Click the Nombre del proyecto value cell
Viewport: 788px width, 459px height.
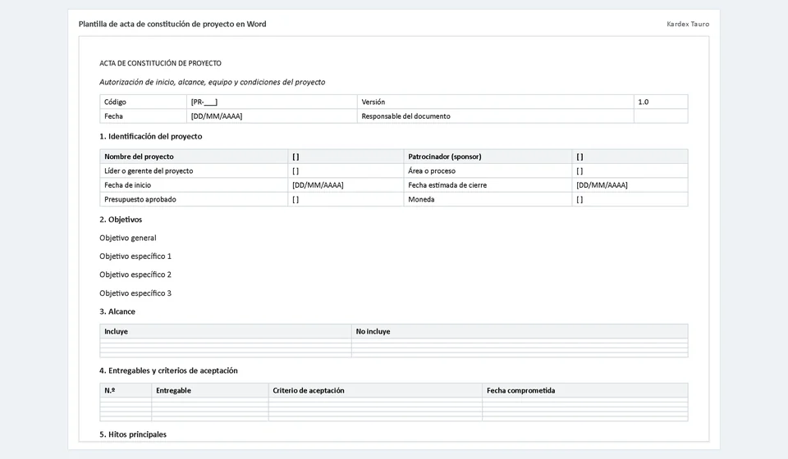346,157
